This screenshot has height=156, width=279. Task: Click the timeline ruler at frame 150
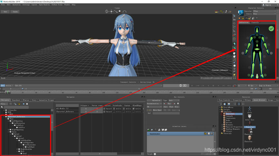click(144, 92)
